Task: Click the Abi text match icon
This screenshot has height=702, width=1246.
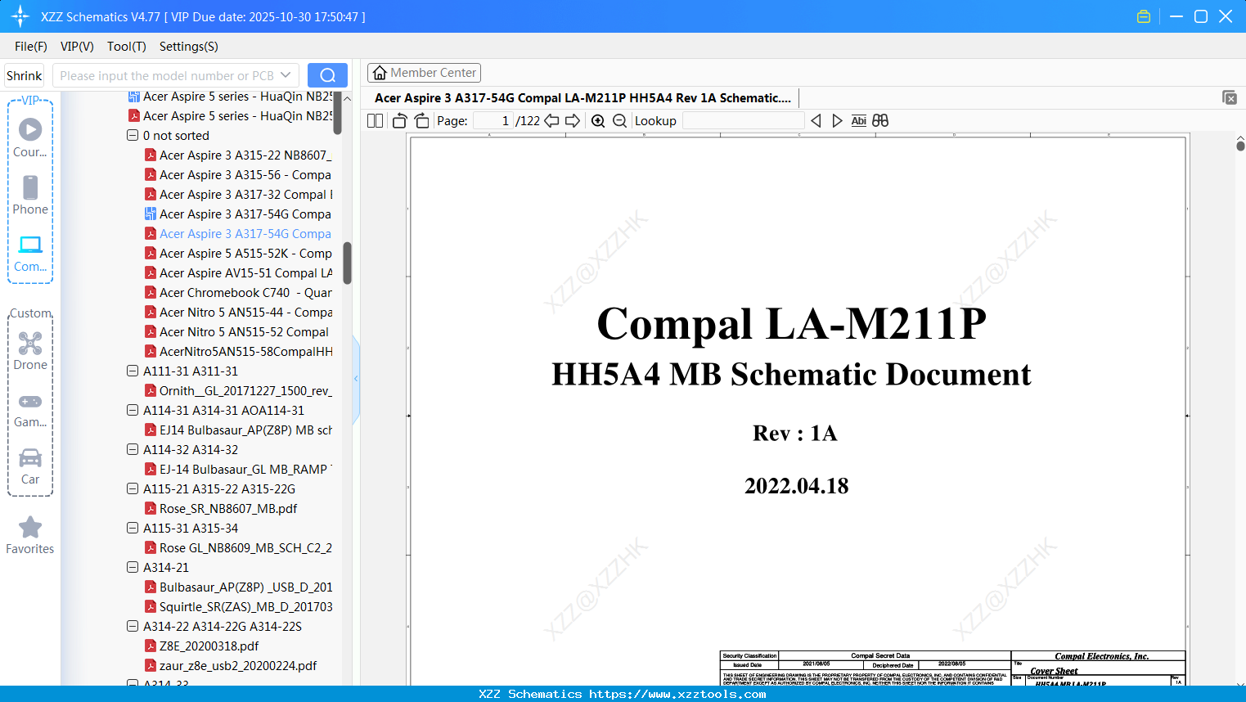Action: tap(858, 121)
